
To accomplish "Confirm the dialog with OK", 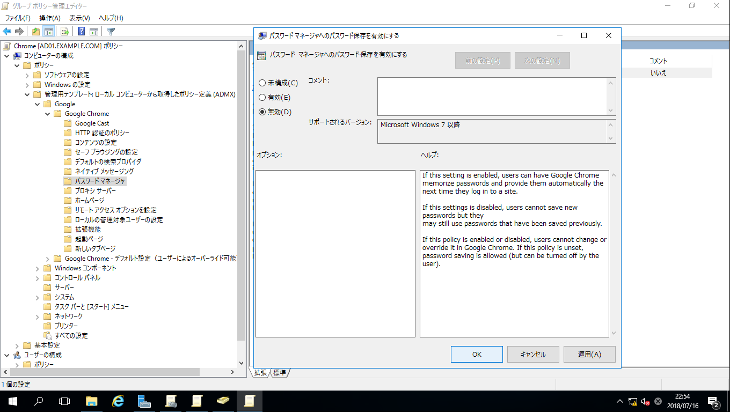I will click(477, 355).
